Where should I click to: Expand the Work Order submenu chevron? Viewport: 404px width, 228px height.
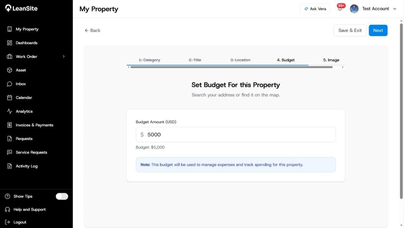pos(64,57)
